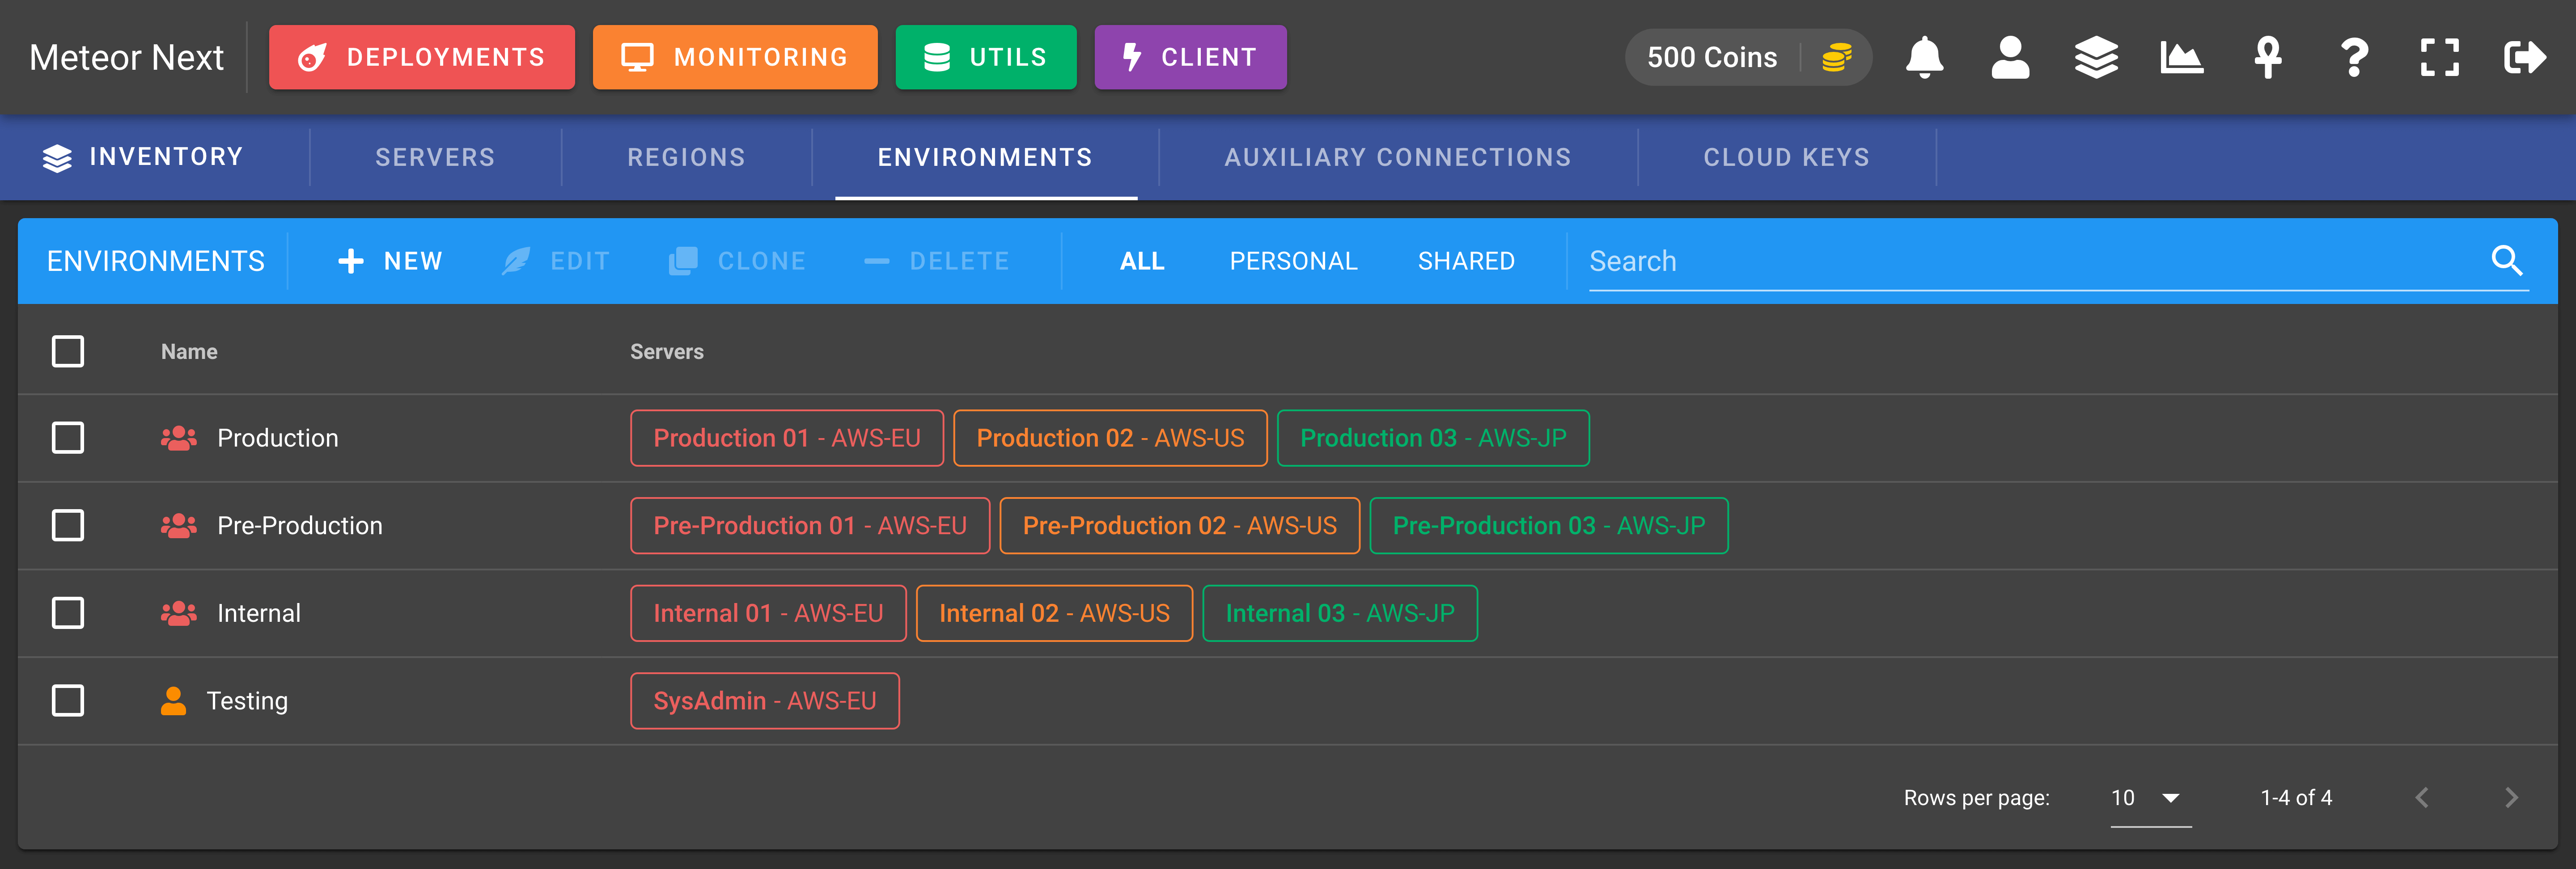Select the Testing environment name

pos(247,701)
